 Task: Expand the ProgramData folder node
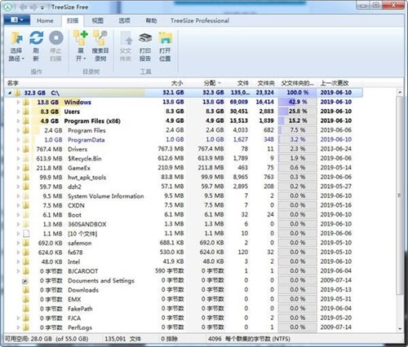pos(18,140)
